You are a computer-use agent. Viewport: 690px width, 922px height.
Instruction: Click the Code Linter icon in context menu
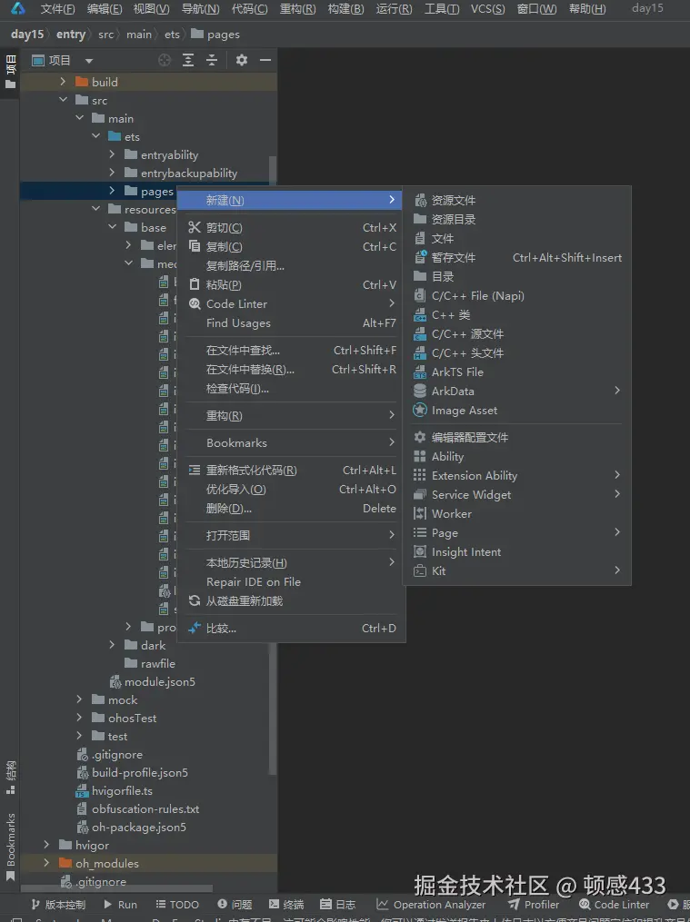[x=195, y=303]
